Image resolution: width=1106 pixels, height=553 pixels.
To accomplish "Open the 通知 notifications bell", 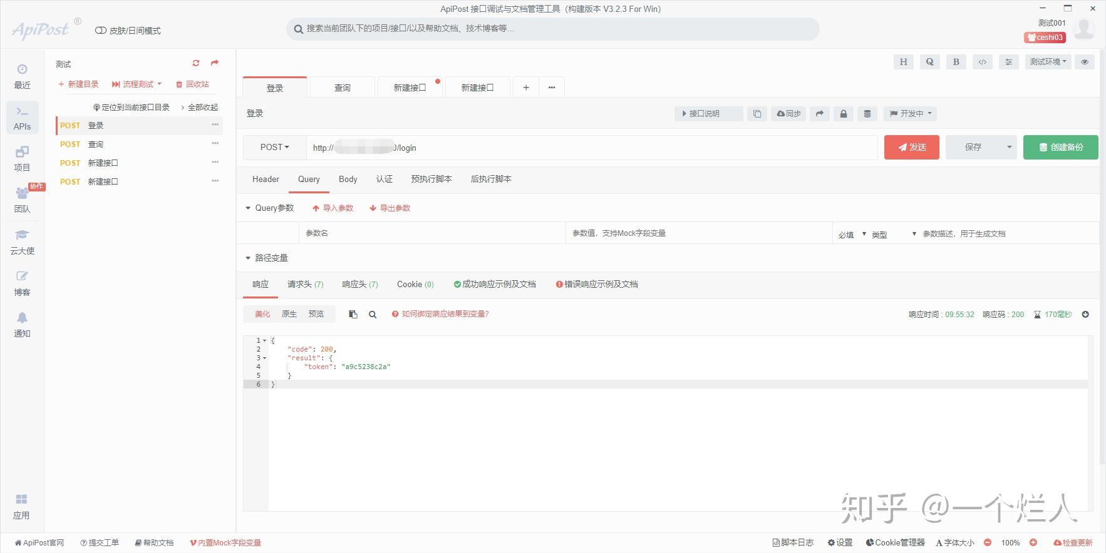I will [x=23, y=324].
